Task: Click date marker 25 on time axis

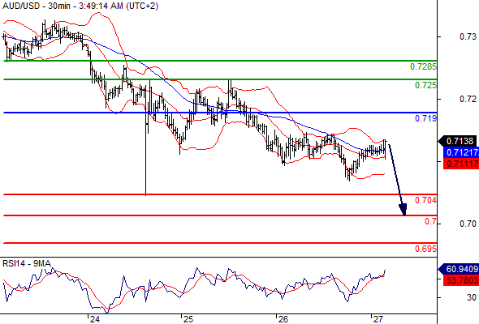Action: pos(188,319)
